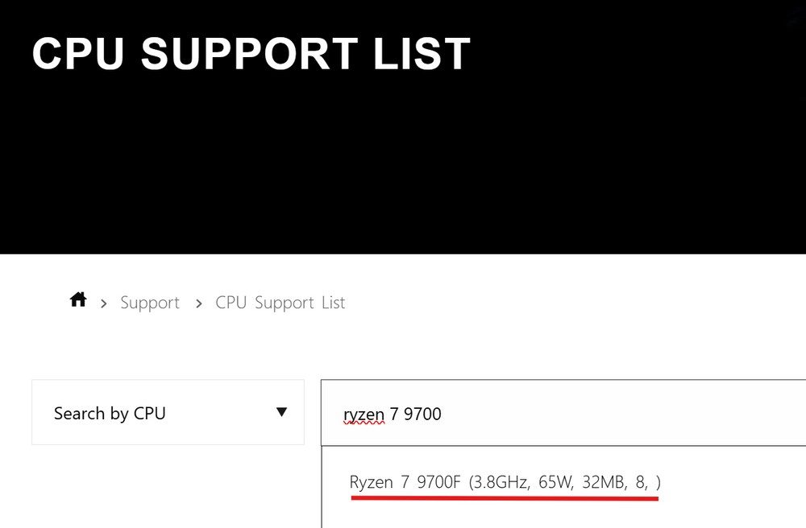Place cursor on 9700 in the search field
Screen dimensions: 806x528
pos(422,414)
